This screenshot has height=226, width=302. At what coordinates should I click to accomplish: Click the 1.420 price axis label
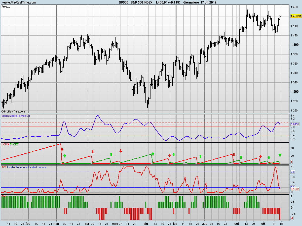click(x=294, y=35)
